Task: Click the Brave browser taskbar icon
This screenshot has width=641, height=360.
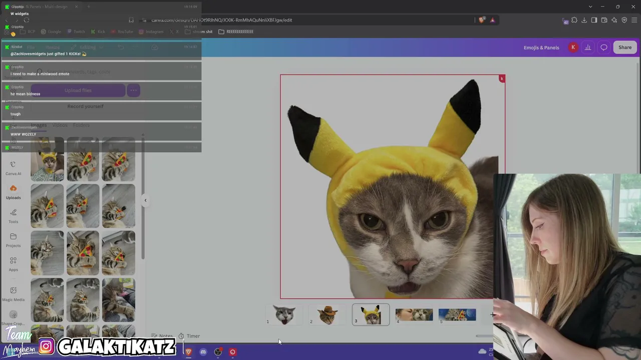Action: (x=188, y=352)
